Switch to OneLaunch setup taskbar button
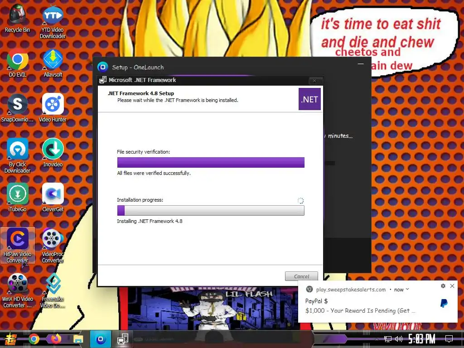The image size is (464, 348). pos(100,339)
